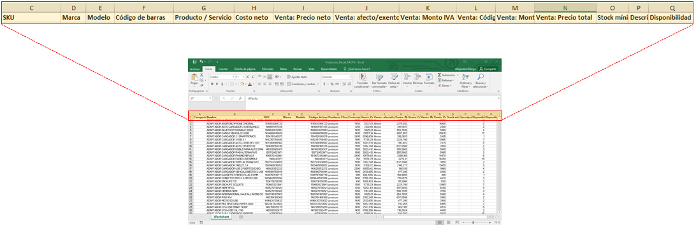Click the insert function fx icon
Image resolution: width=696 pixels, height=230 pixels.
click(240, 98)
